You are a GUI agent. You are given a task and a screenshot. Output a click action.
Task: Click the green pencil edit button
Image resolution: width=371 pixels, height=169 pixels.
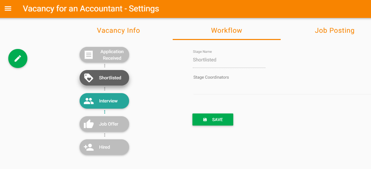pyautogui.click(x=18, y=58)
